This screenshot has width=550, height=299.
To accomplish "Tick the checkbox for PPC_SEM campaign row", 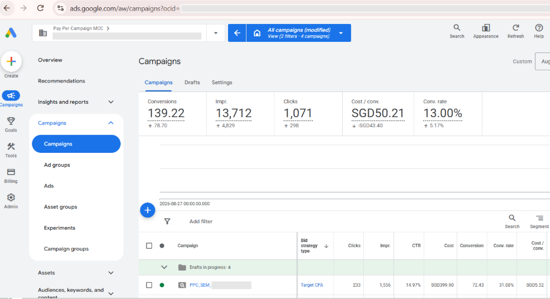I will (x=149, y=285).
